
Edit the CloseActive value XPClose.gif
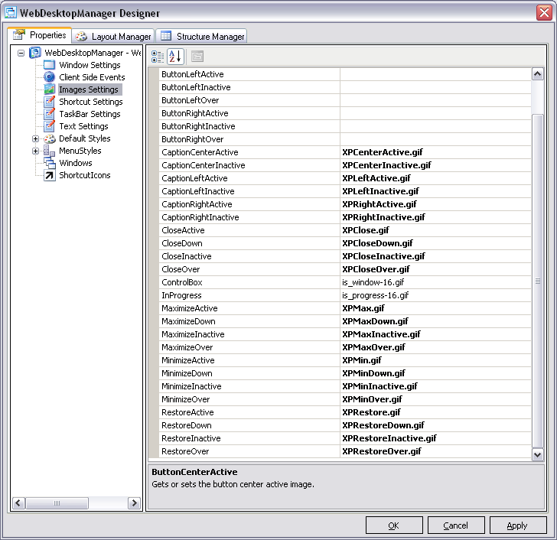[435, 230]
